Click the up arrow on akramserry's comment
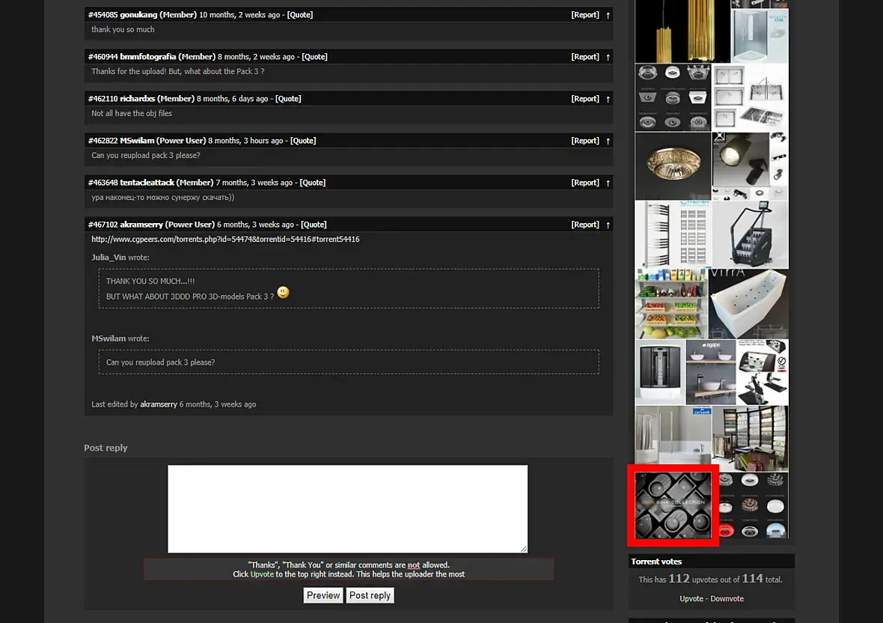The image size is (883, 623). click(608, 225)
